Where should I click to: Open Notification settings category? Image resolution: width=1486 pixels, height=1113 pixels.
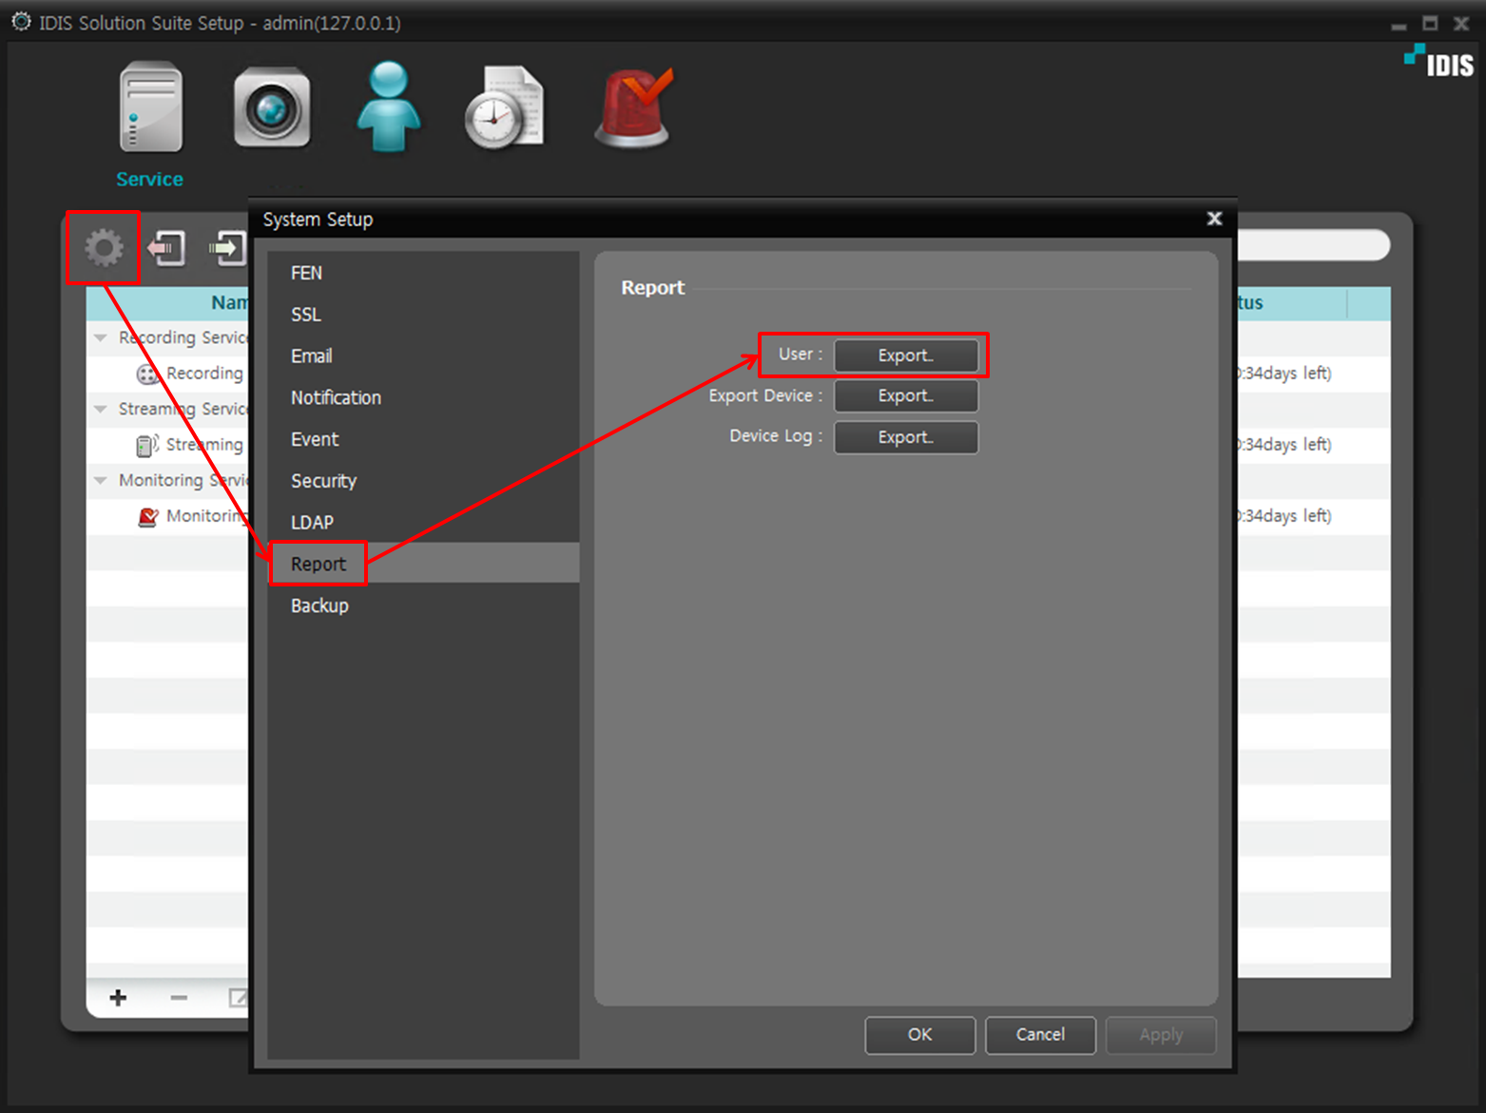pyautogui.click(x=423, y=397)
